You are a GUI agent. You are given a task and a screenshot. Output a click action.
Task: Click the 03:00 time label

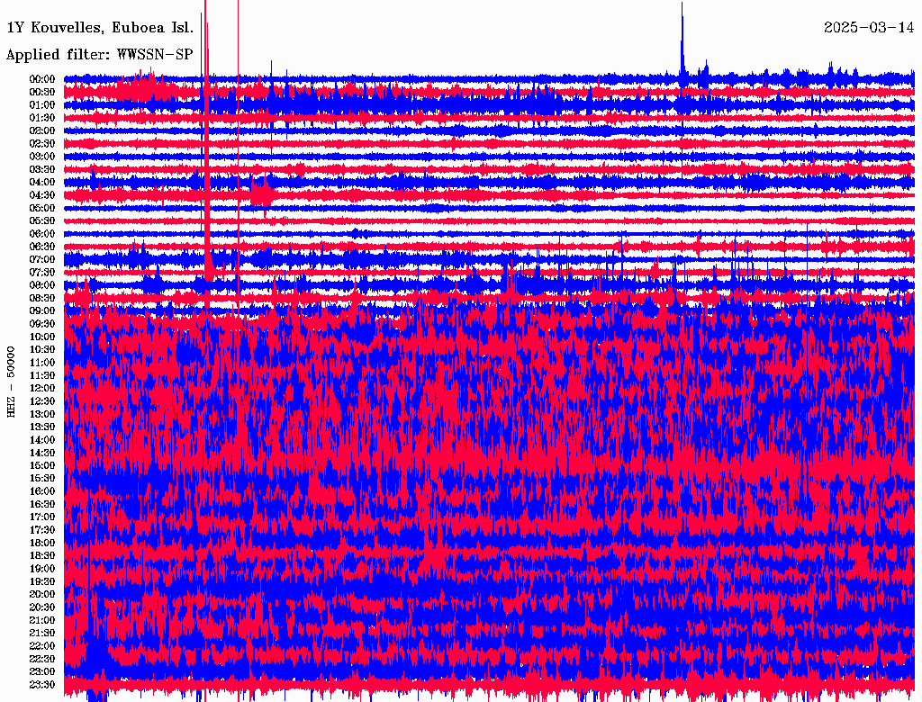click(42, 157)
